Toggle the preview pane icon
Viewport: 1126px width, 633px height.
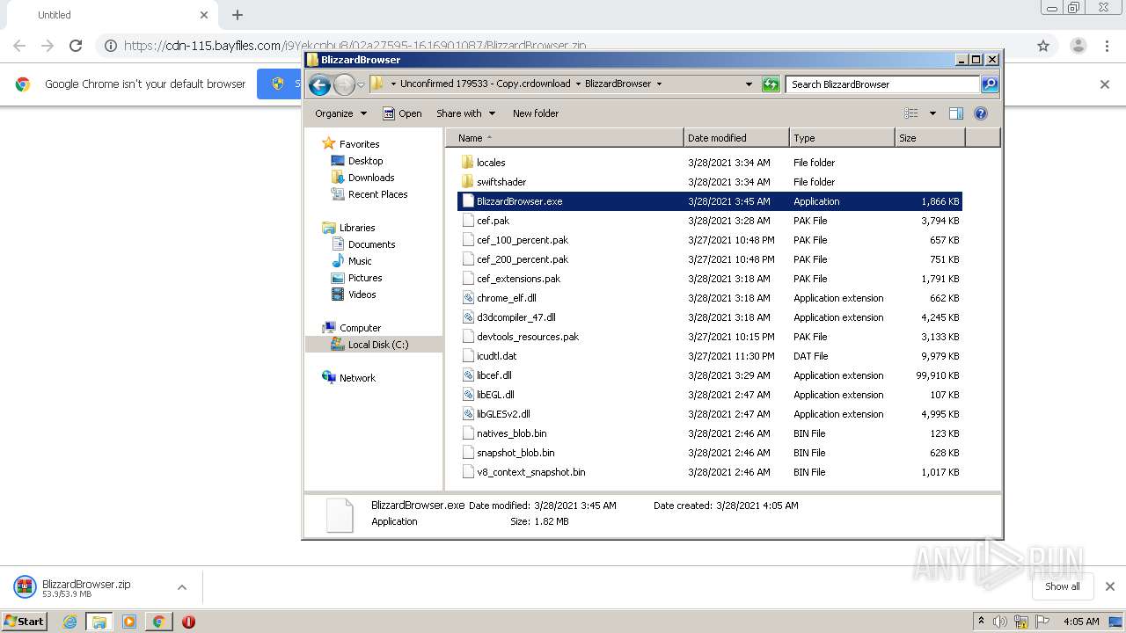click(x=956, y=113)
